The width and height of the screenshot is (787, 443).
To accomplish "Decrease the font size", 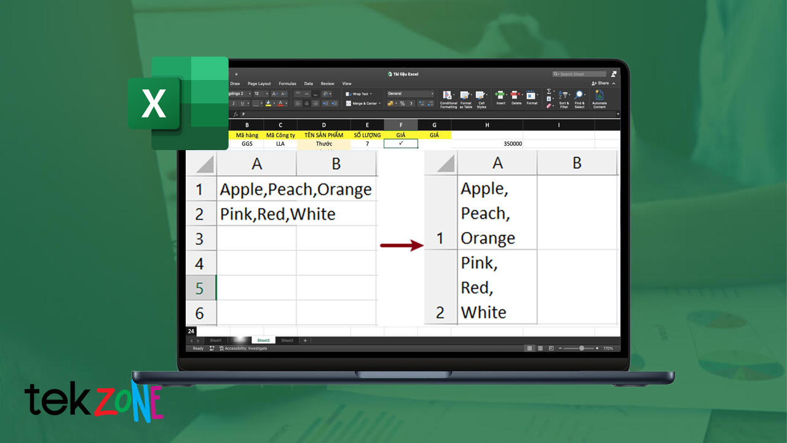I will coord(283,94).
